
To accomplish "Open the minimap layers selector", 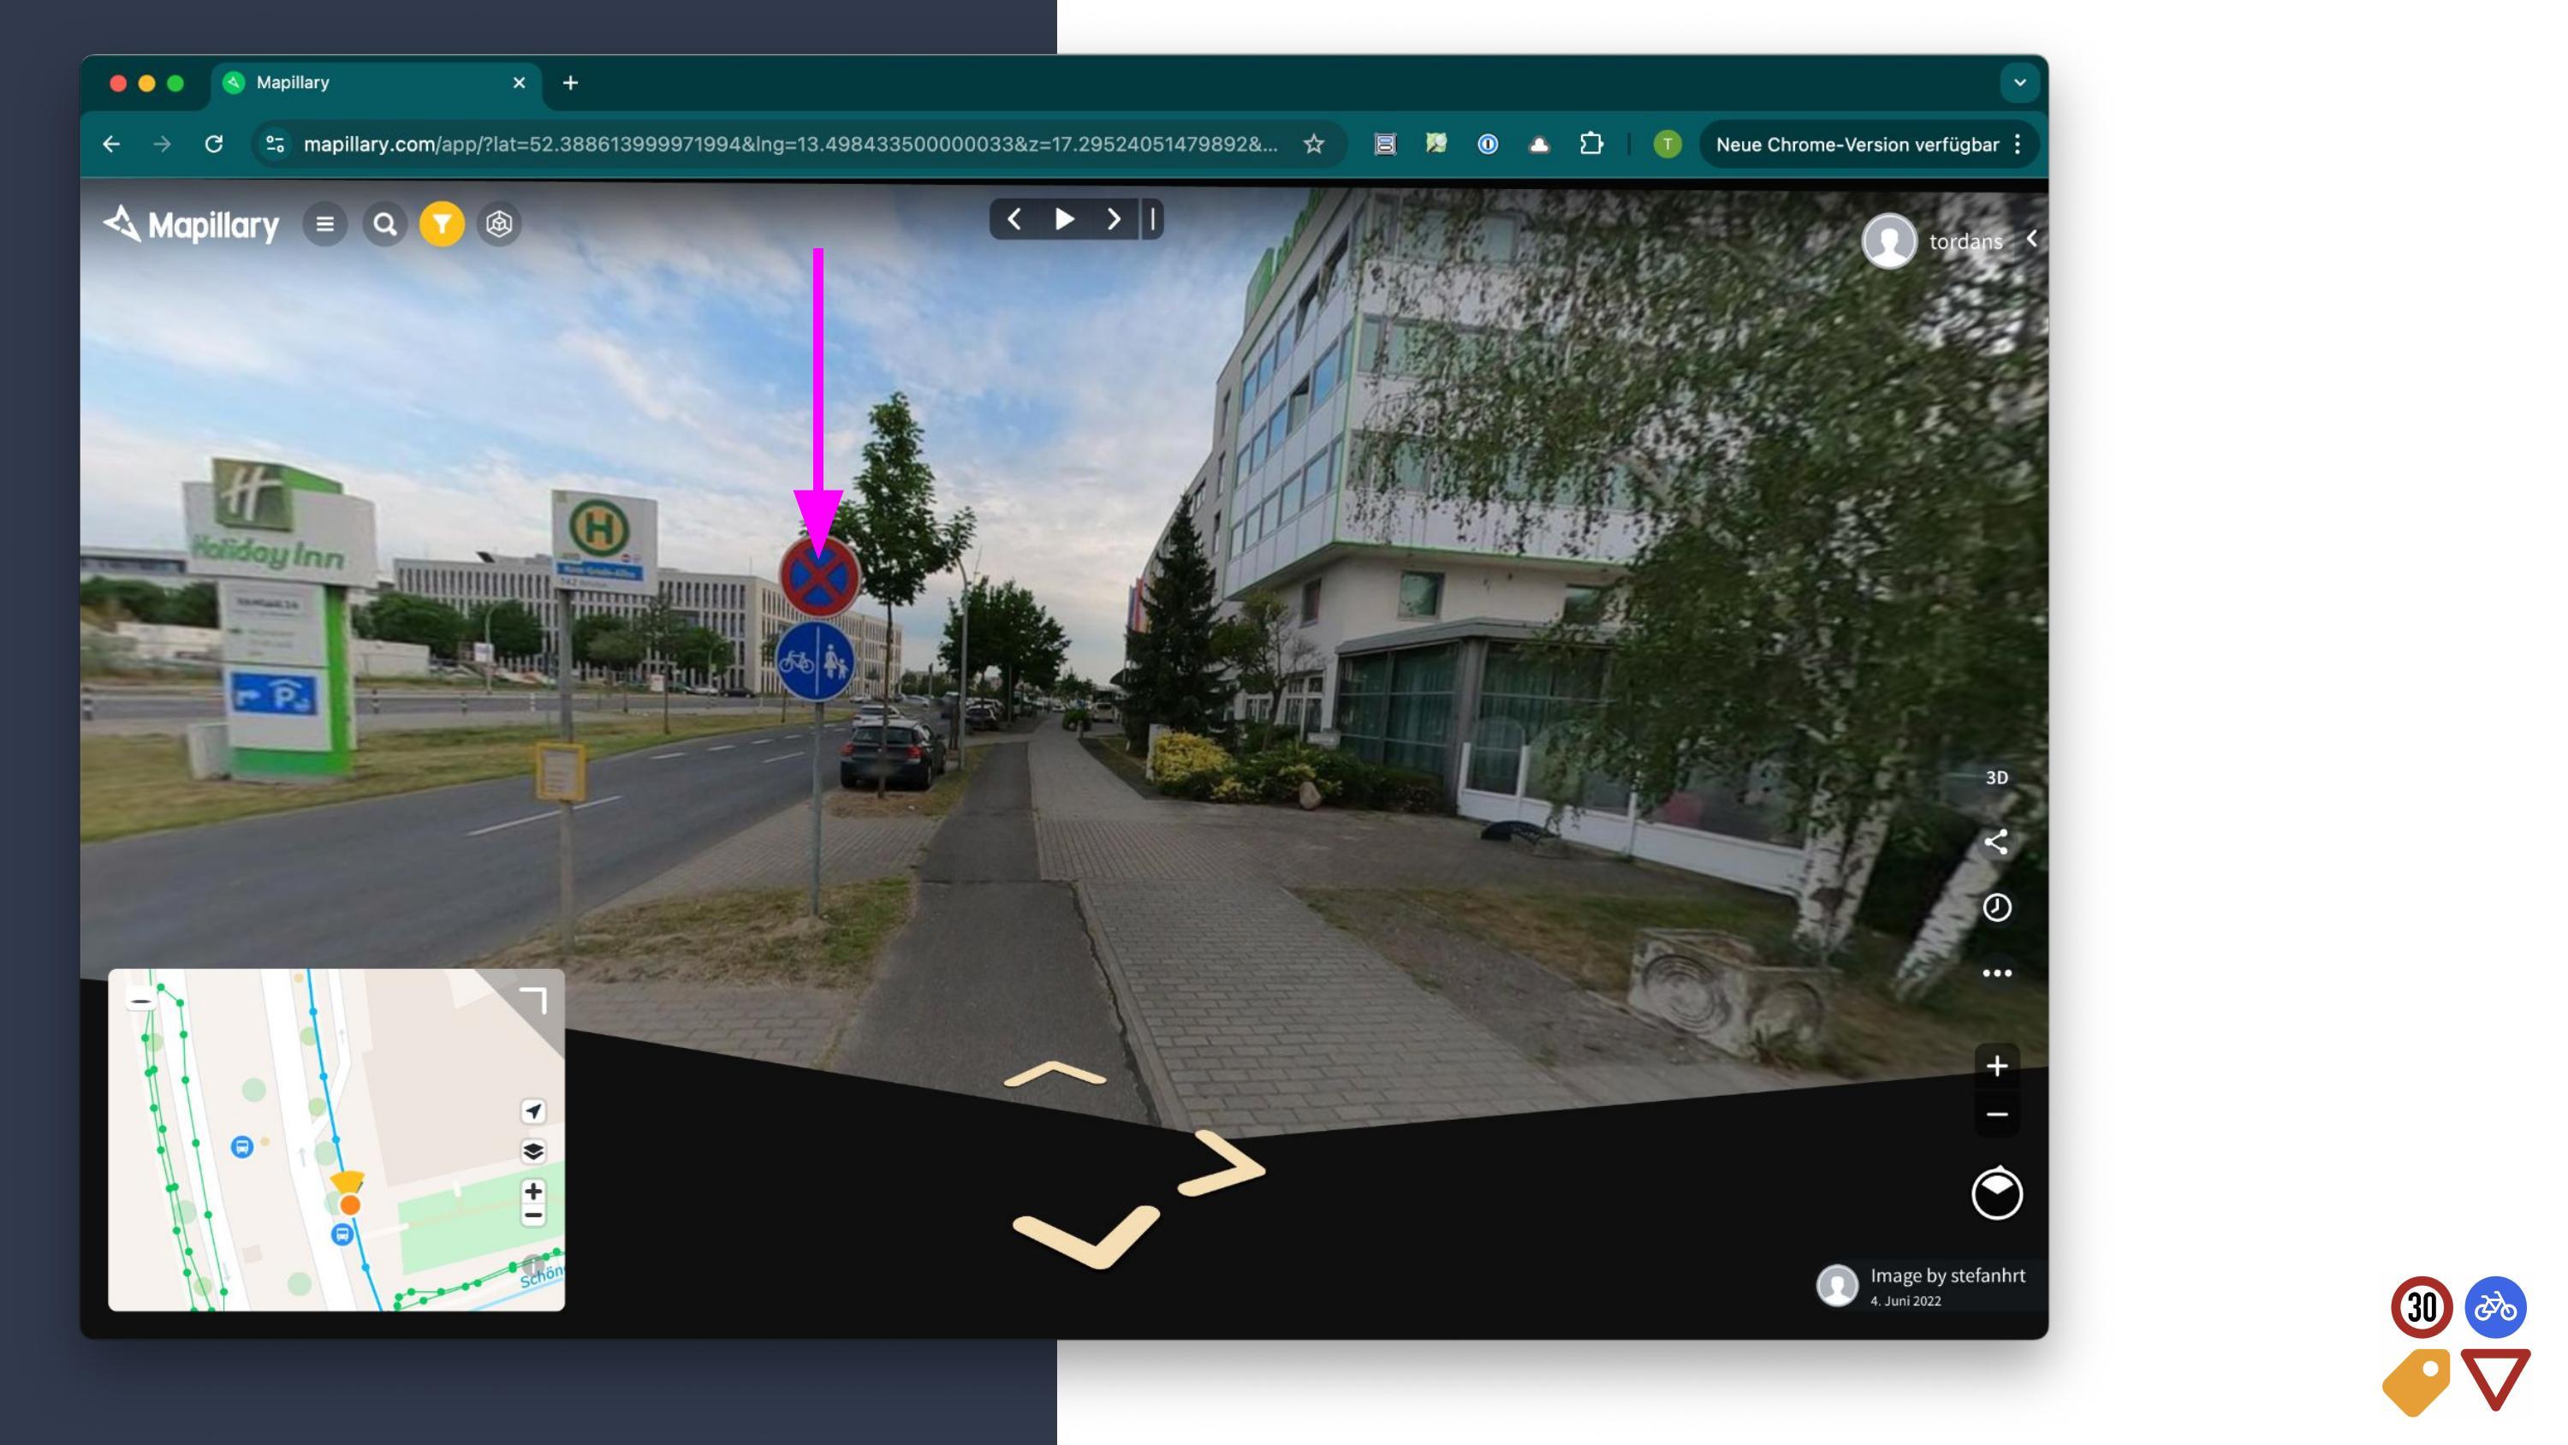I will coord(533,1151).
